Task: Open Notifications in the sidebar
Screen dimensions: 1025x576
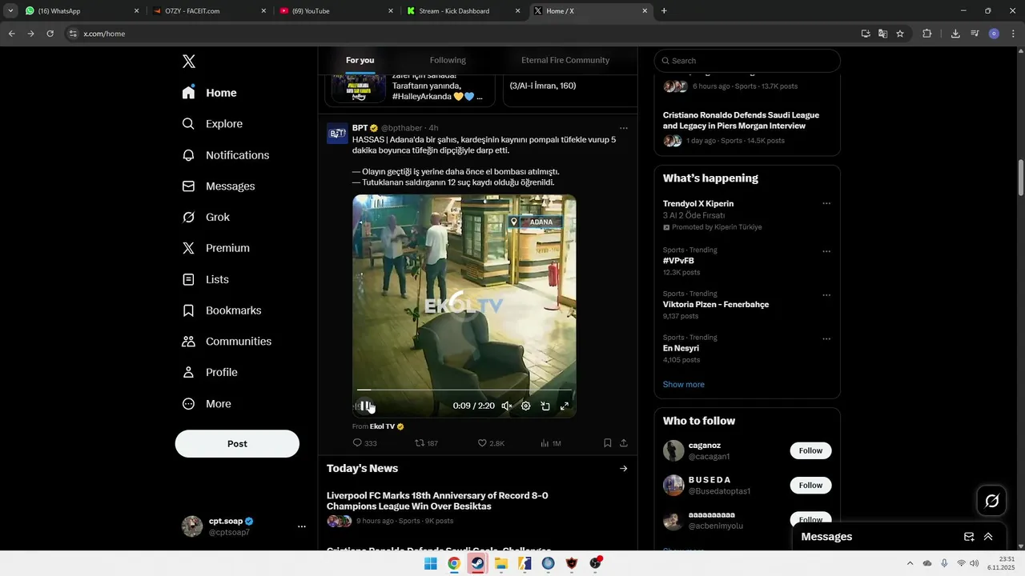Action: (x=226, y=155)
